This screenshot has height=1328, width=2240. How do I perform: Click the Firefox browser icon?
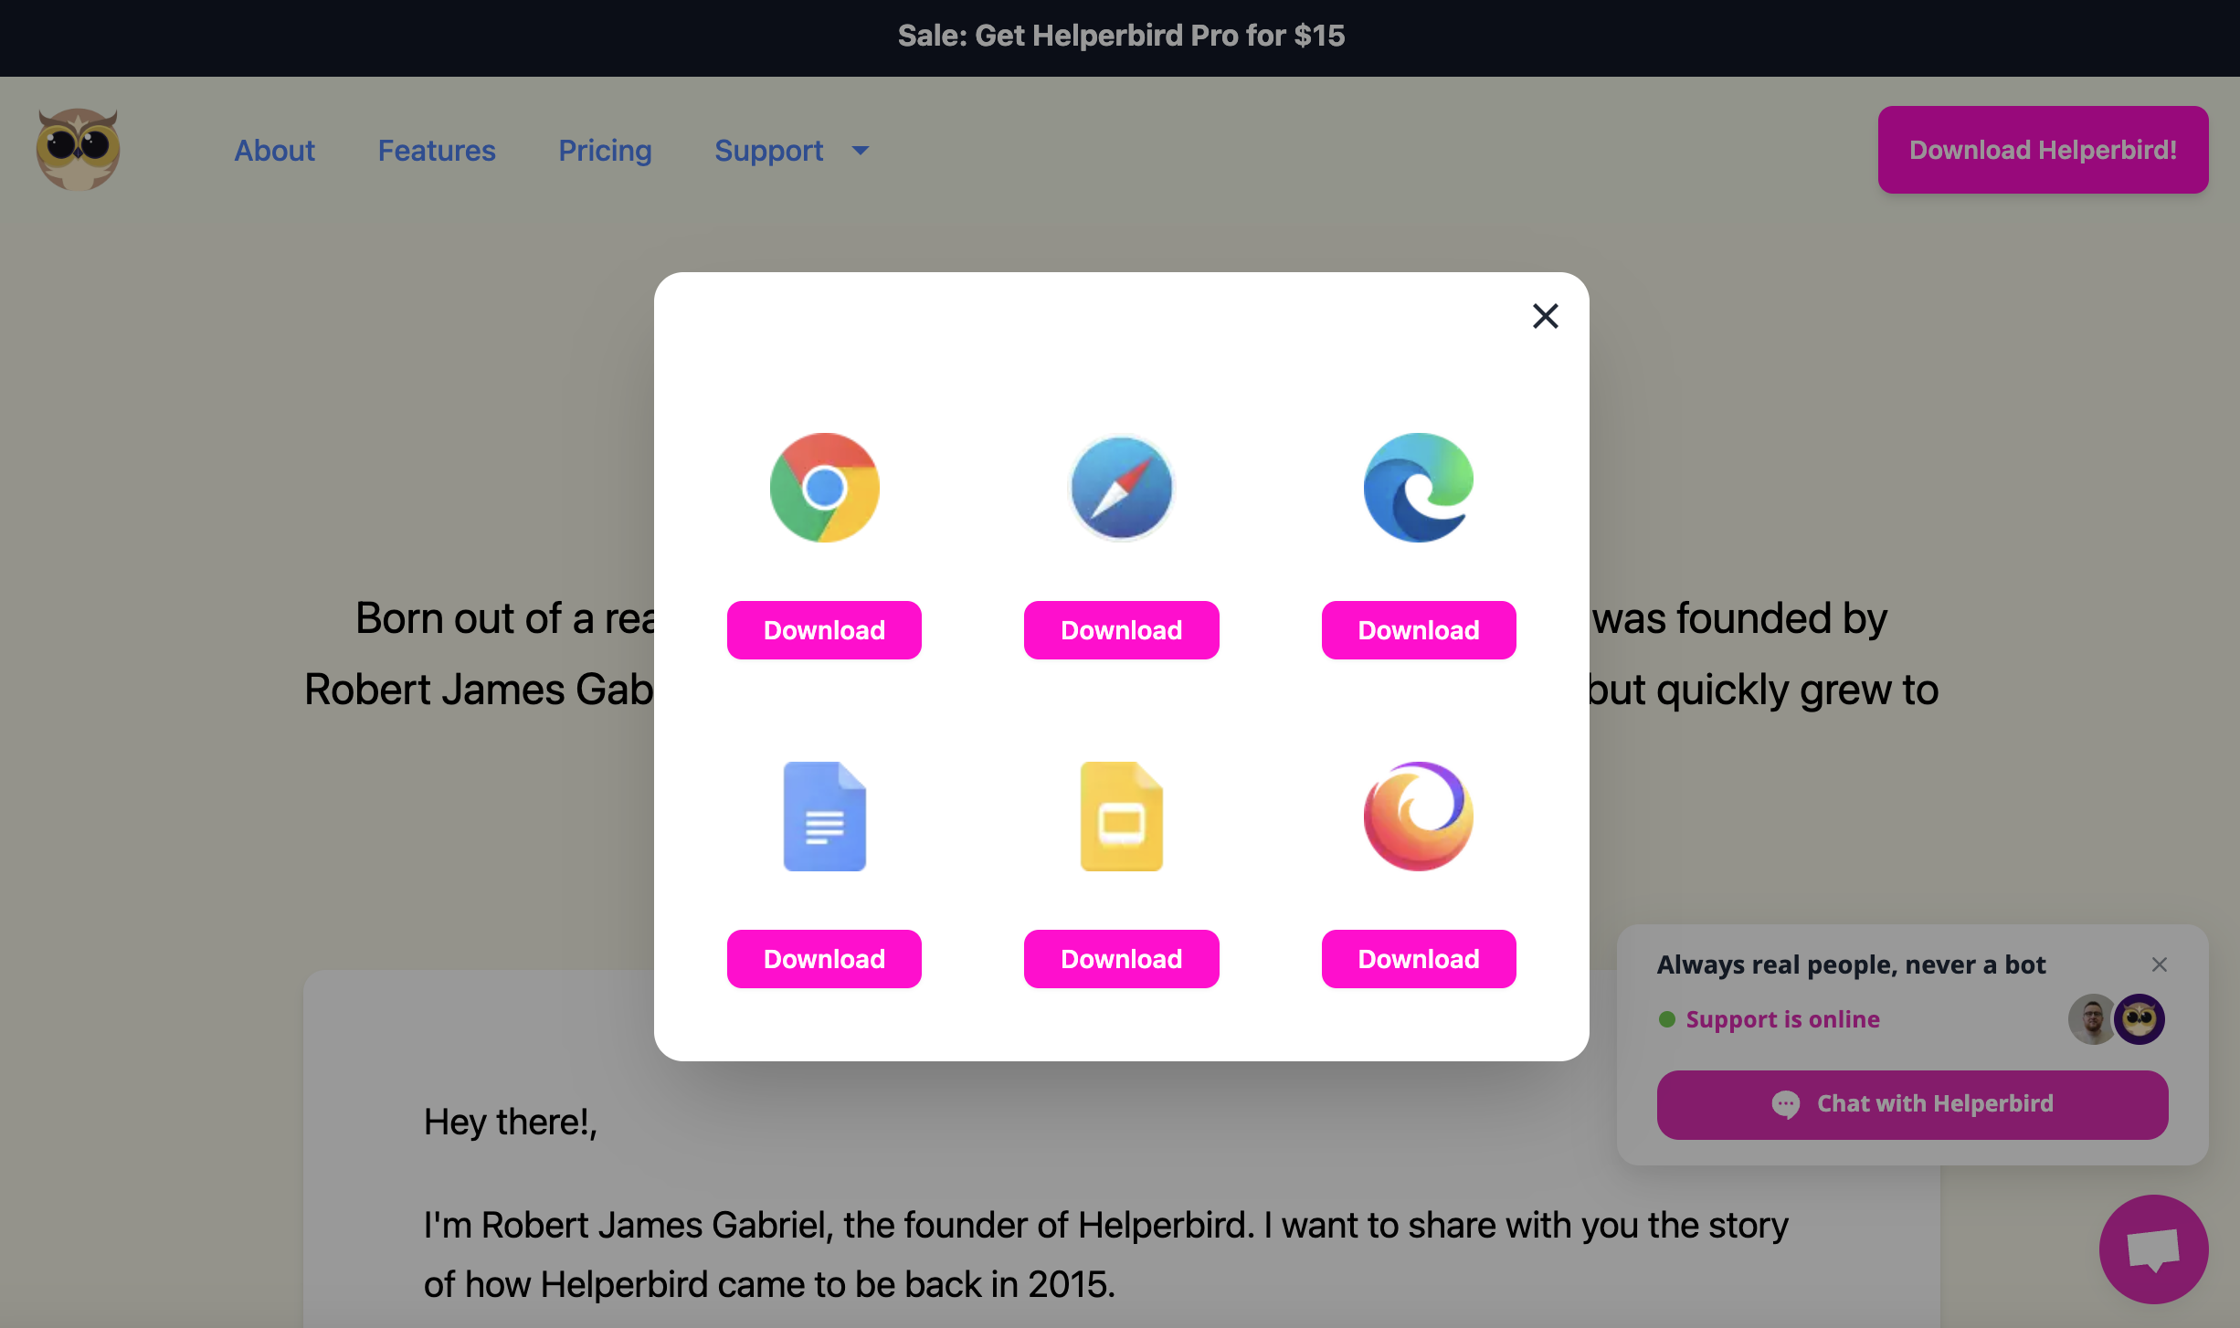coord(1418,817)
